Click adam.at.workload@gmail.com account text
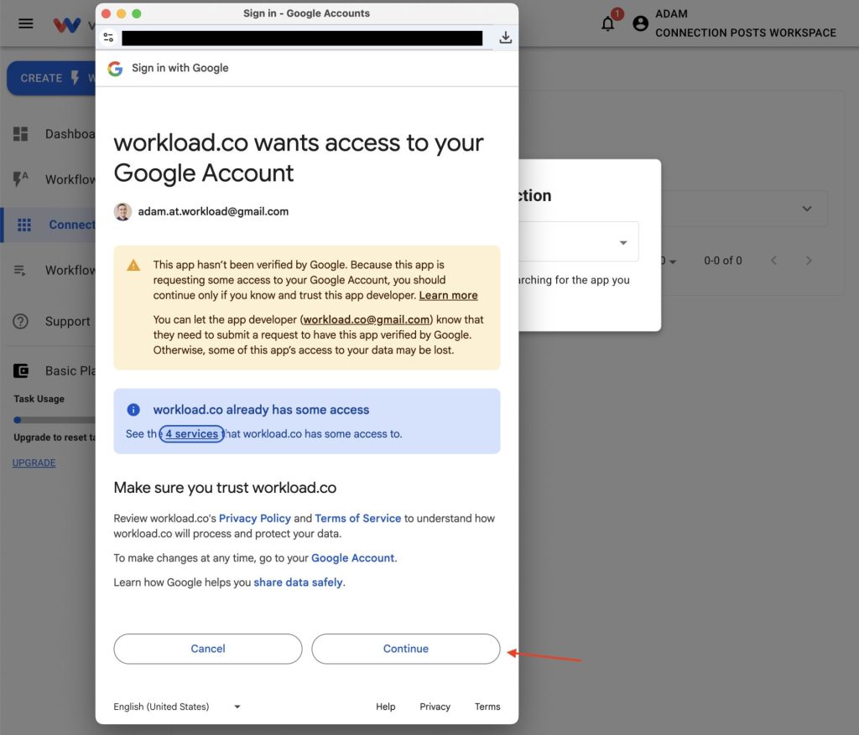This screenshot has height=735, width=859. pyautogui.click(x=213, y=212)
